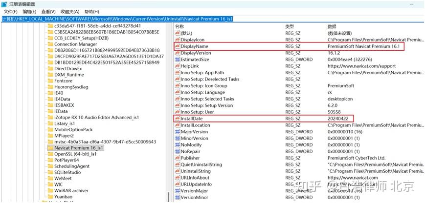Screen dimensions: 425x203
Task: Click string icon of Publisher value
Action: (x=178, y=158)
